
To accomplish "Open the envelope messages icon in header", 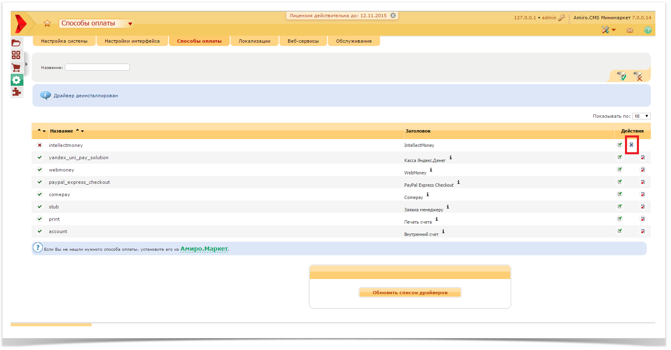I will pyautogui.click(x=629, y=30).
